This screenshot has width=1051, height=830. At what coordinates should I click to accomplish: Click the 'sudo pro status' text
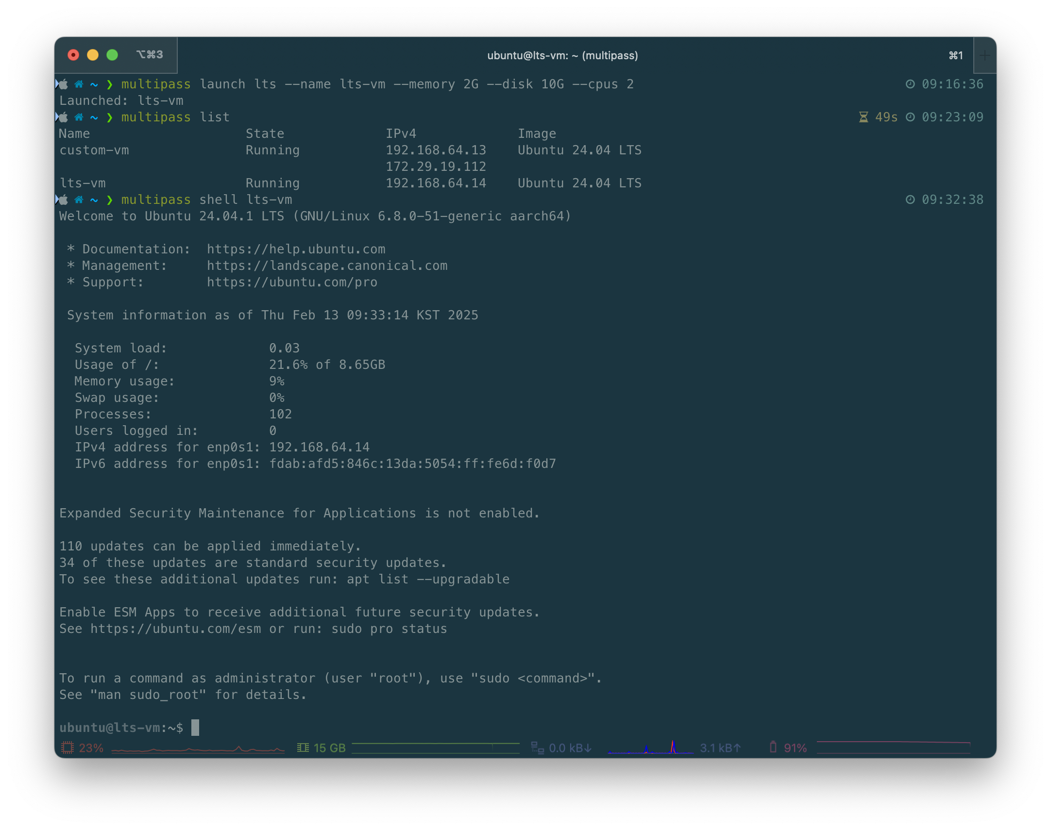click(390, 629)
